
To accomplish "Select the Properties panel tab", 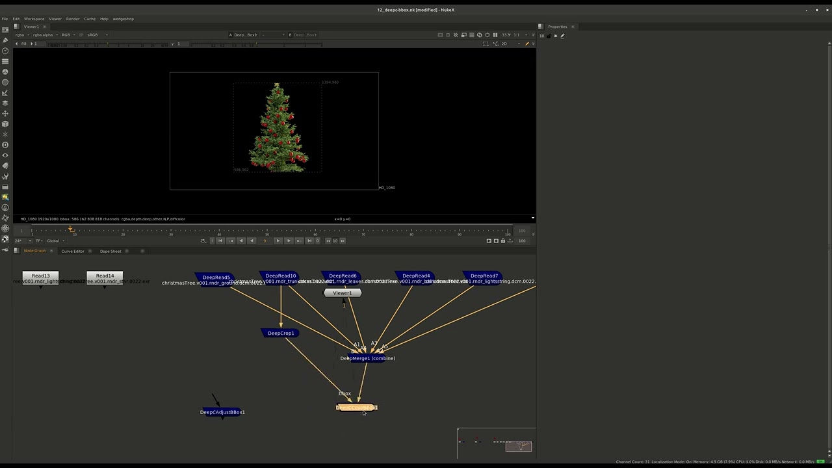I will click(x=558, y=27).
